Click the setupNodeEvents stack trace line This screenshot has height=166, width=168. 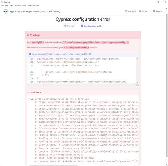[86, 125]
